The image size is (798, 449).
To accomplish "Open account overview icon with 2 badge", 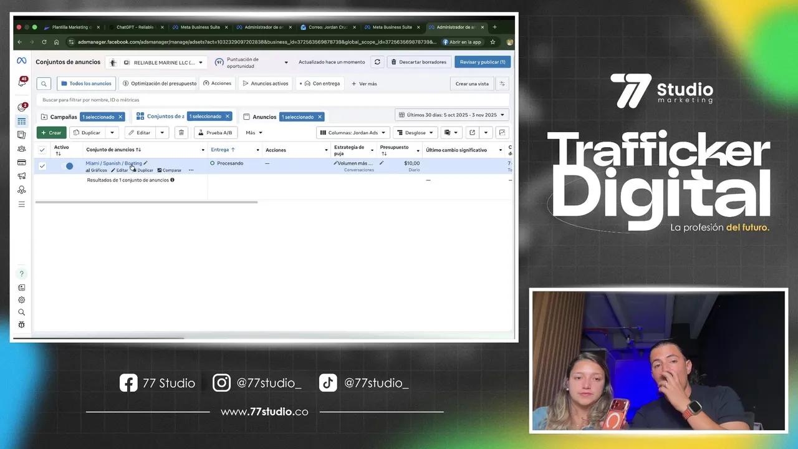I will coord(22,107).
